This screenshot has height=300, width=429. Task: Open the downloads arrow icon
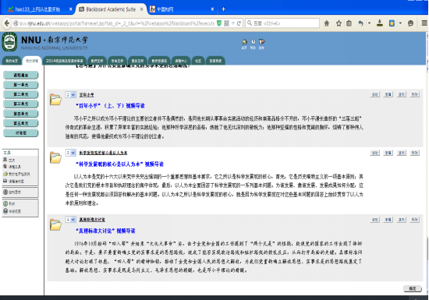pyautogui.click(x=380, y=23)
